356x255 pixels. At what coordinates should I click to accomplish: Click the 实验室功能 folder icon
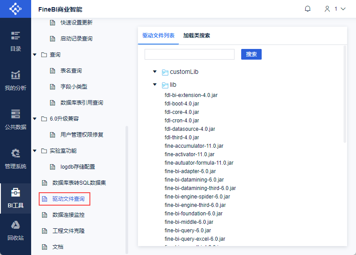click(44, 151)
